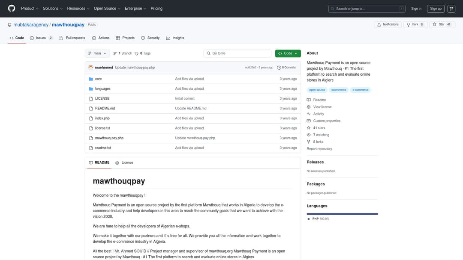Open the Pricing page
Image resolution: width=463 pixels, height=260 pixels.
point(156,9)
